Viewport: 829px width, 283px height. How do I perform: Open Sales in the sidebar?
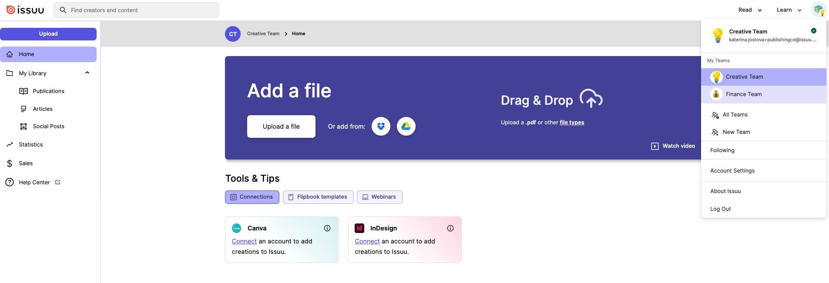click(26, 163)
